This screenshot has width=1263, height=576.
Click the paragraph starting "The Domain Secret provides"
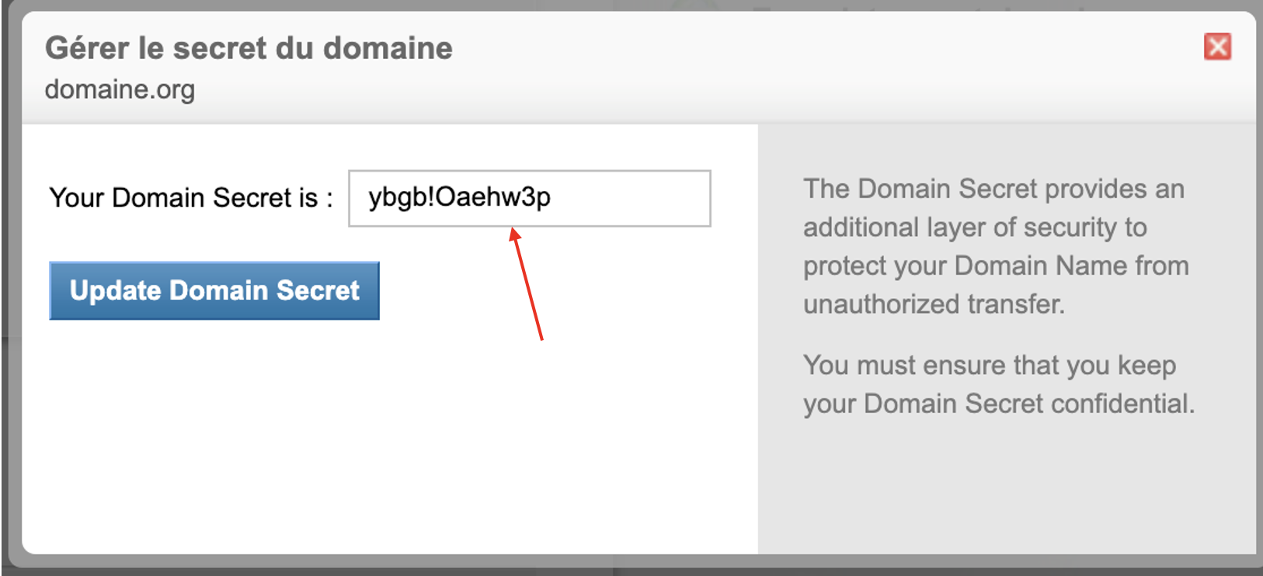point(996,246)
